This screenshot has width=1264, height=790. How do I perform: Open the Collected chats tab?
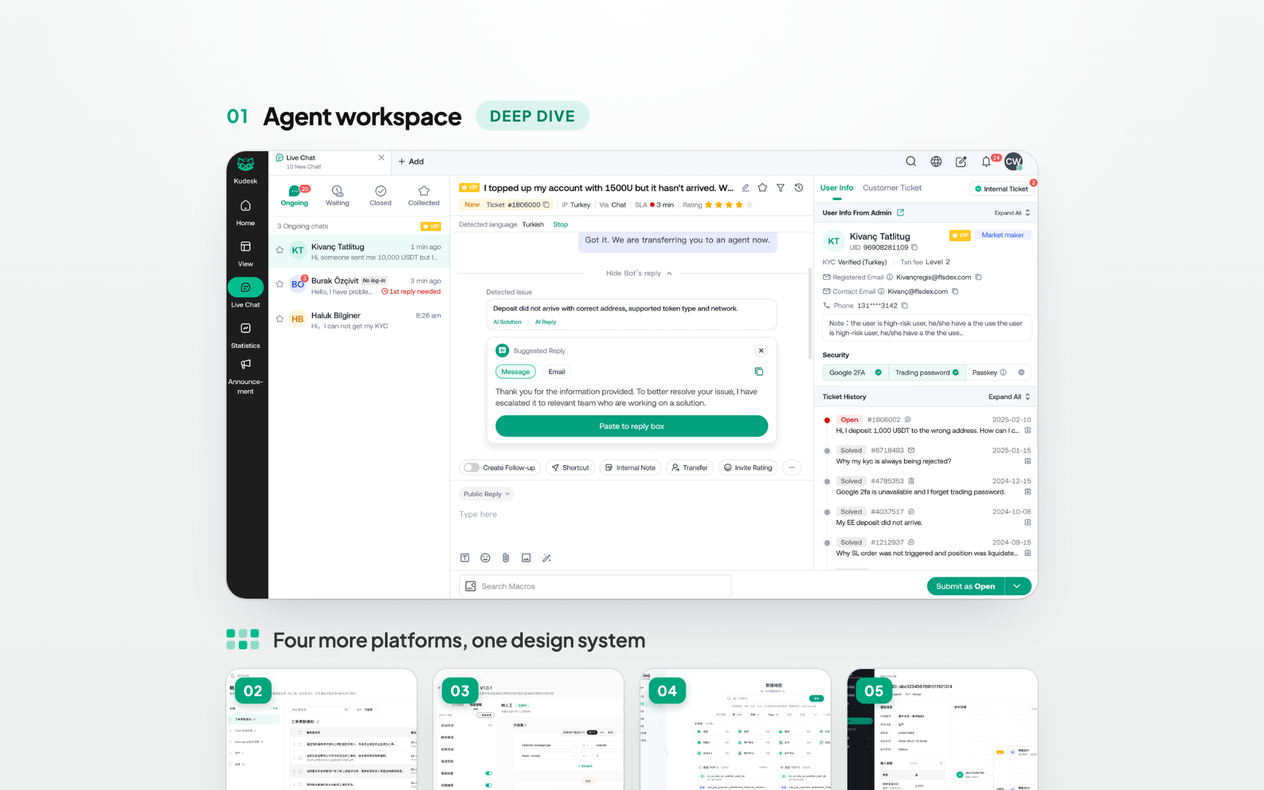click(x=423, y=195)
